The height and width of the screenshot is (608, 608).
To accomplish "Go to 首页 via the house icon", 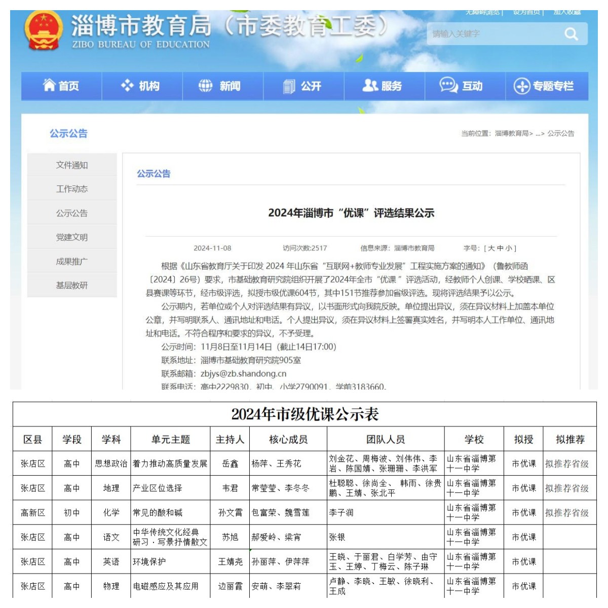I will pyautogui.click(x=49, y=85).
